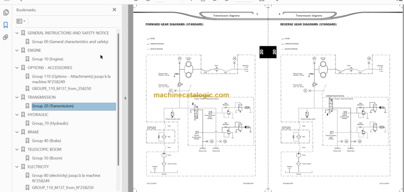
Task: Collapse the HYDRAULIC bookmark section
Action: [x=17, y=115]
